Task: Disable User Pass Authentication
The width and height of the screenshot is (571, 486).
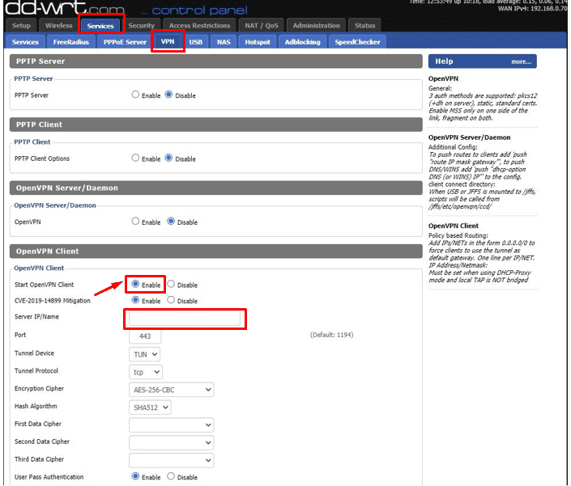Action: point(171,477)
